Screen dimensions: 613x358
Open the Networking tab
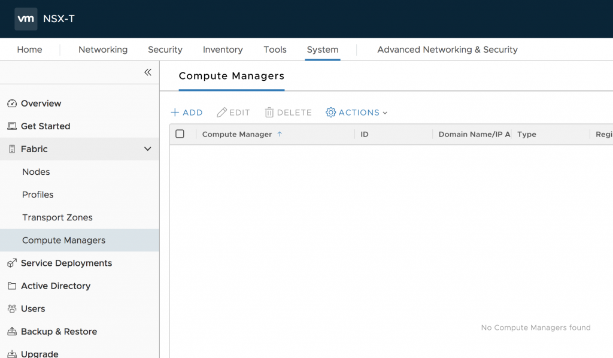pos(103,50)
